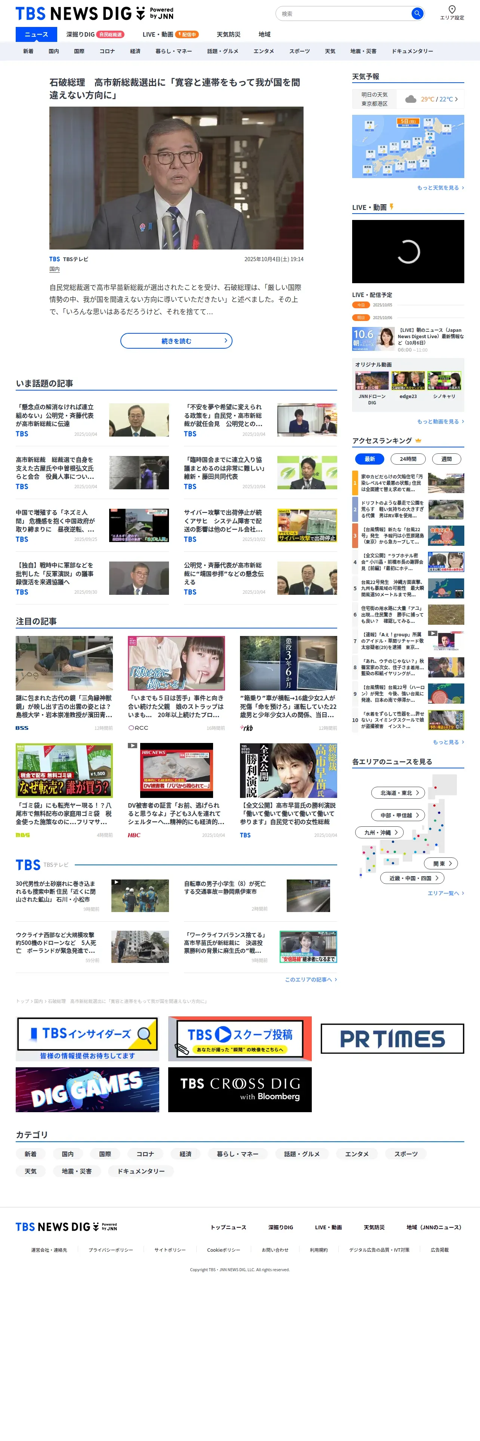The width and height of the screenshot is (480, 1441).
Task: Open the TBSインサイダーズ banner
Action: (87, 1038)
